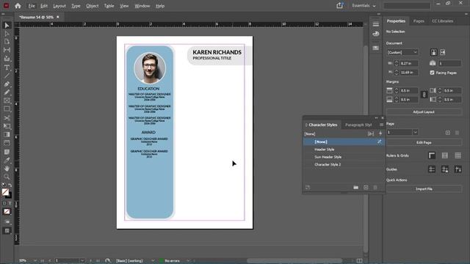Select the Rectangle shape tool
This screenshot has width=470, height=264.
(x=7, y=109)
